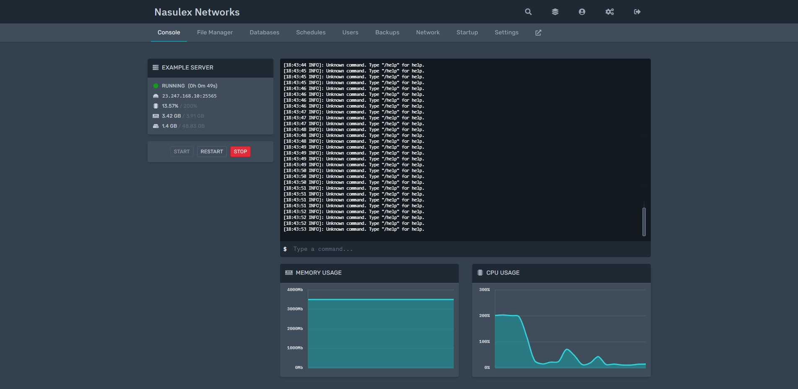Click the sign out icon

(637, 12)
